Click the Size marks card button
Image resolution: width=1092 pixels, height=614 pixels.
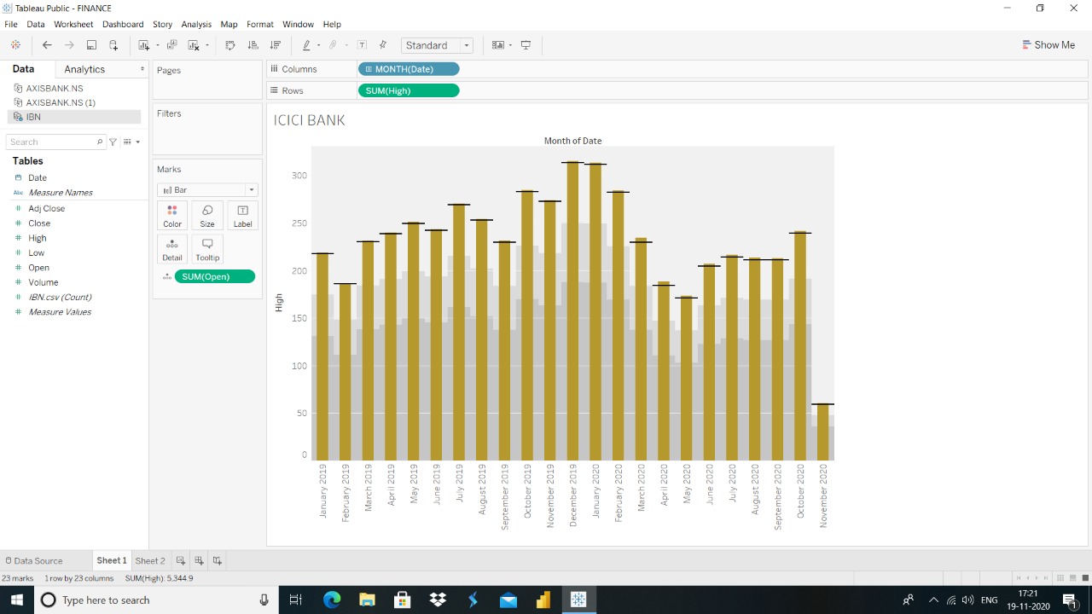click(x=207, y=216)
